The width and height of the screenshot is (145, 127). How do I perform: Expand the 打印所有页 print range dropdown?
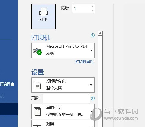(63, 85)
